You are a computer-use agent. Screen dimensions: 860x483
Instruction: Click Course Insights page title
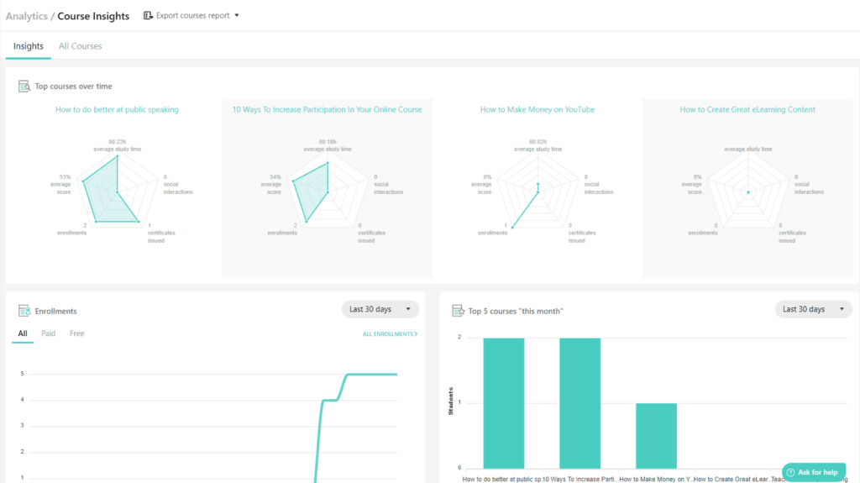93,16
